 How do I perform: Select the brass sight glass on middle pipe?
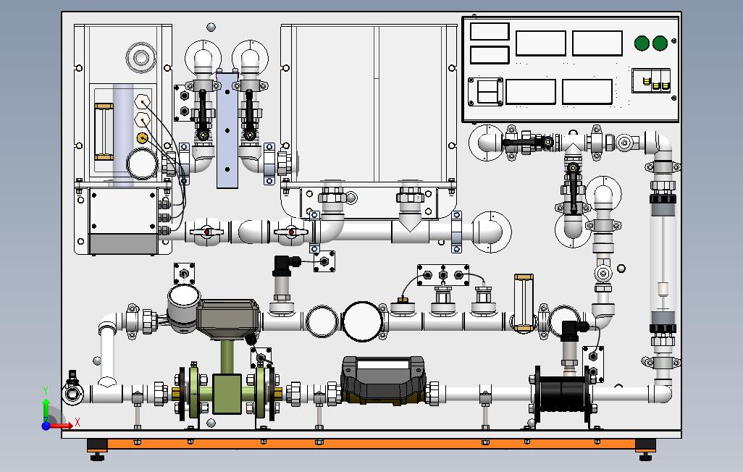pyautogui.click(x=524, y=302)
